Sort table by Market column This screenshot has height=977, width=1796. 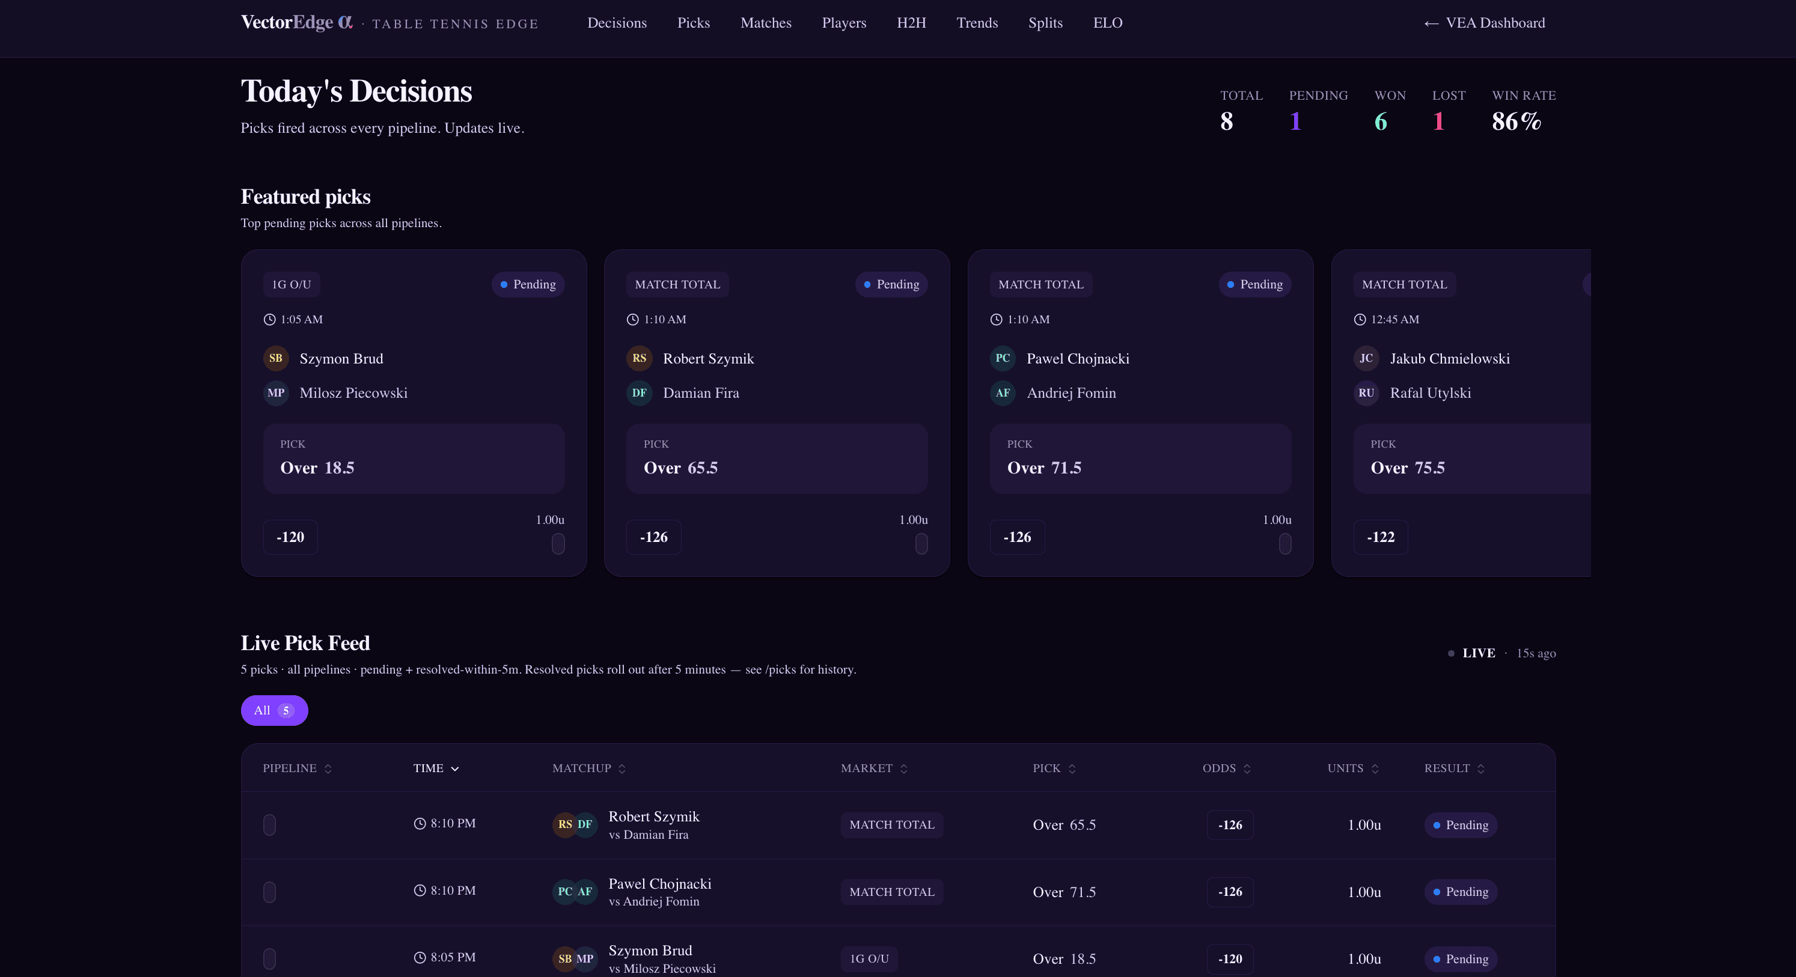click(x=875, y=768)
